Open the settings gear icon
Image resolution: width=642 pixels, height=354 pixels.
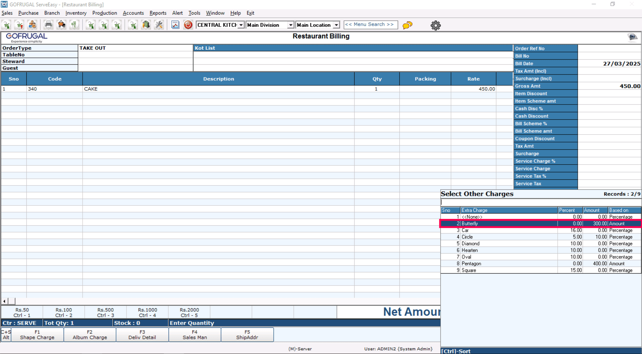click(435, 25)
